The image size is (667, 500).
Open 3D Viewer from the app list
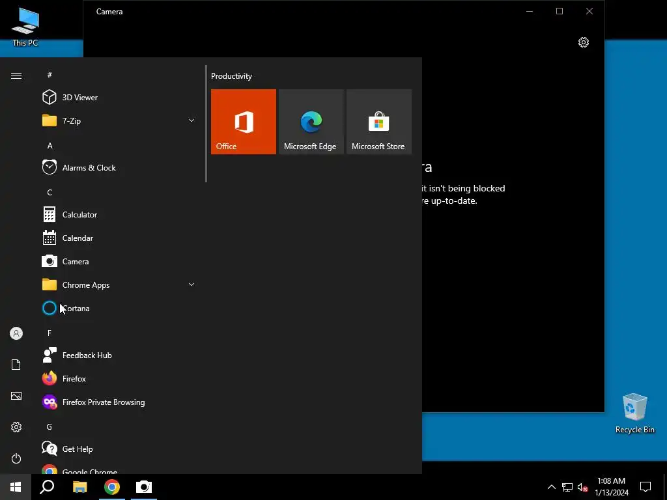(119, 98)
